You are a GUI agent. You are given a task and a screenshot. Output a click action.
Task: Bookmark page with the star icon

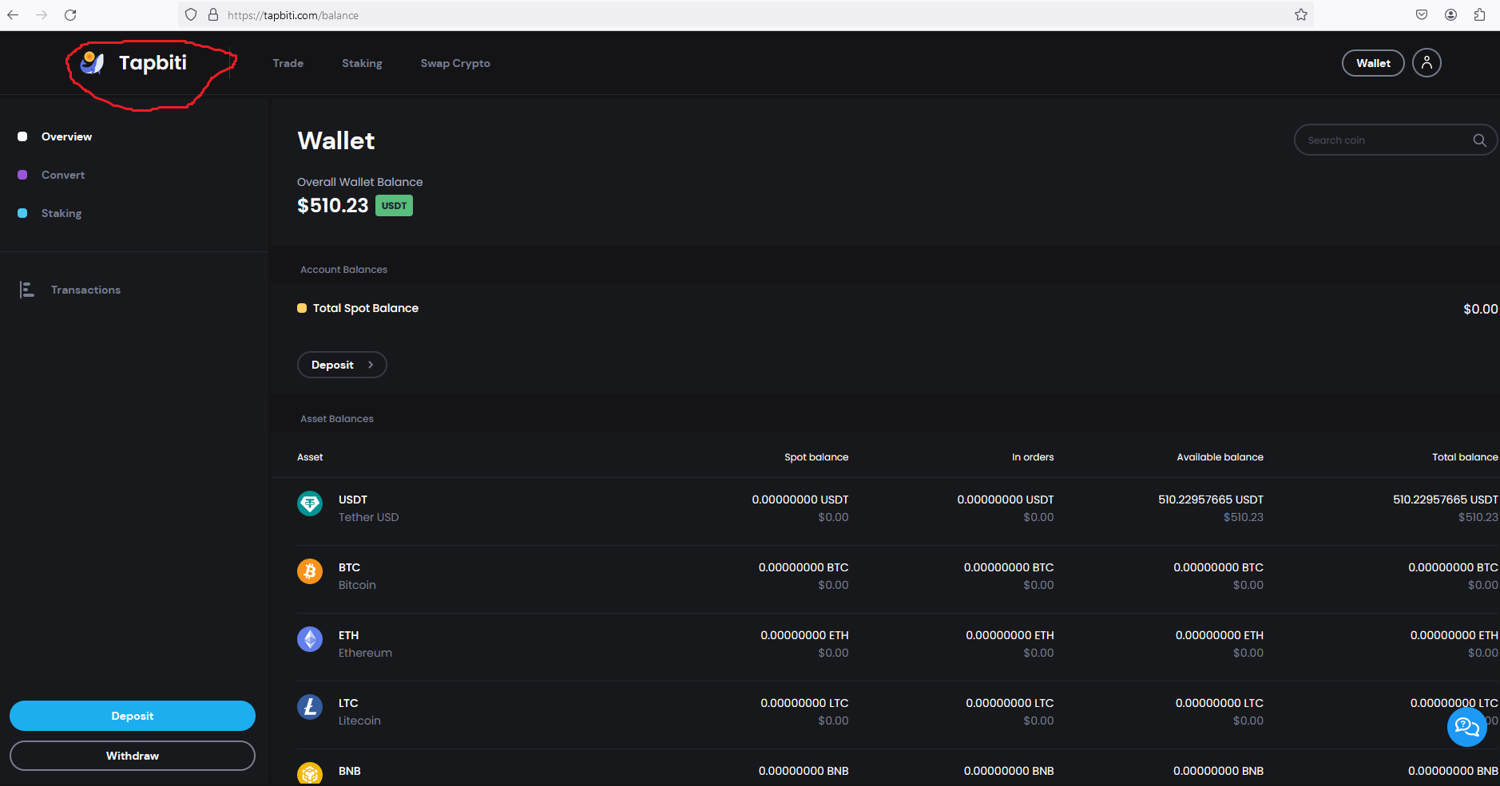click(x=1301, y=14)
